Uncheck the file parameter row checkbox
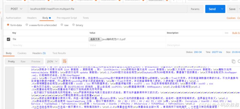 coord(8,39)
